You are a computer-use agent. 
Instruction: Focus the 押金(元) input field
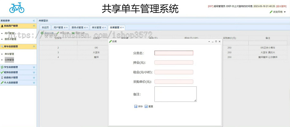pyautogui.click(x=174, y=63)
